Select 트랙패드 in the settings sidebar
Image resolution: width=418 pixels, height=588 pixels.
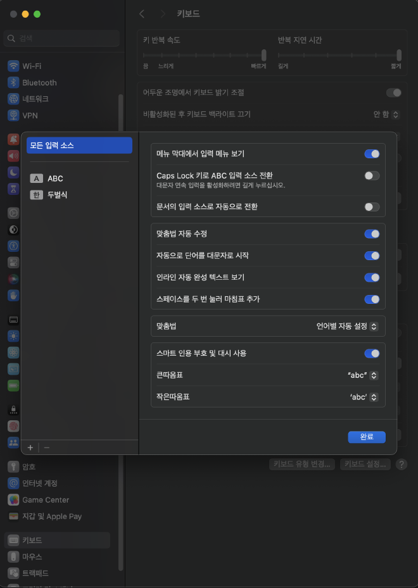(x=57, y=573)
